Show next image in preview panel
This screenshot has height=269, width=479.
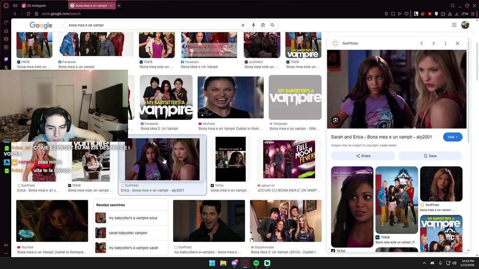coord(433,43)
